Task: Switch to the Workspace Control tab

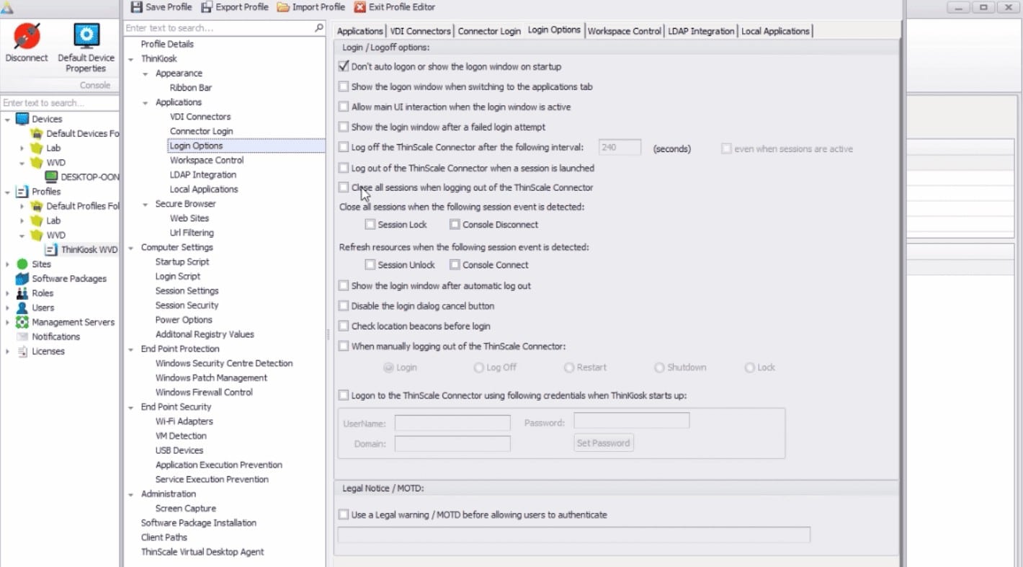Action: click(x=624, y=31)
